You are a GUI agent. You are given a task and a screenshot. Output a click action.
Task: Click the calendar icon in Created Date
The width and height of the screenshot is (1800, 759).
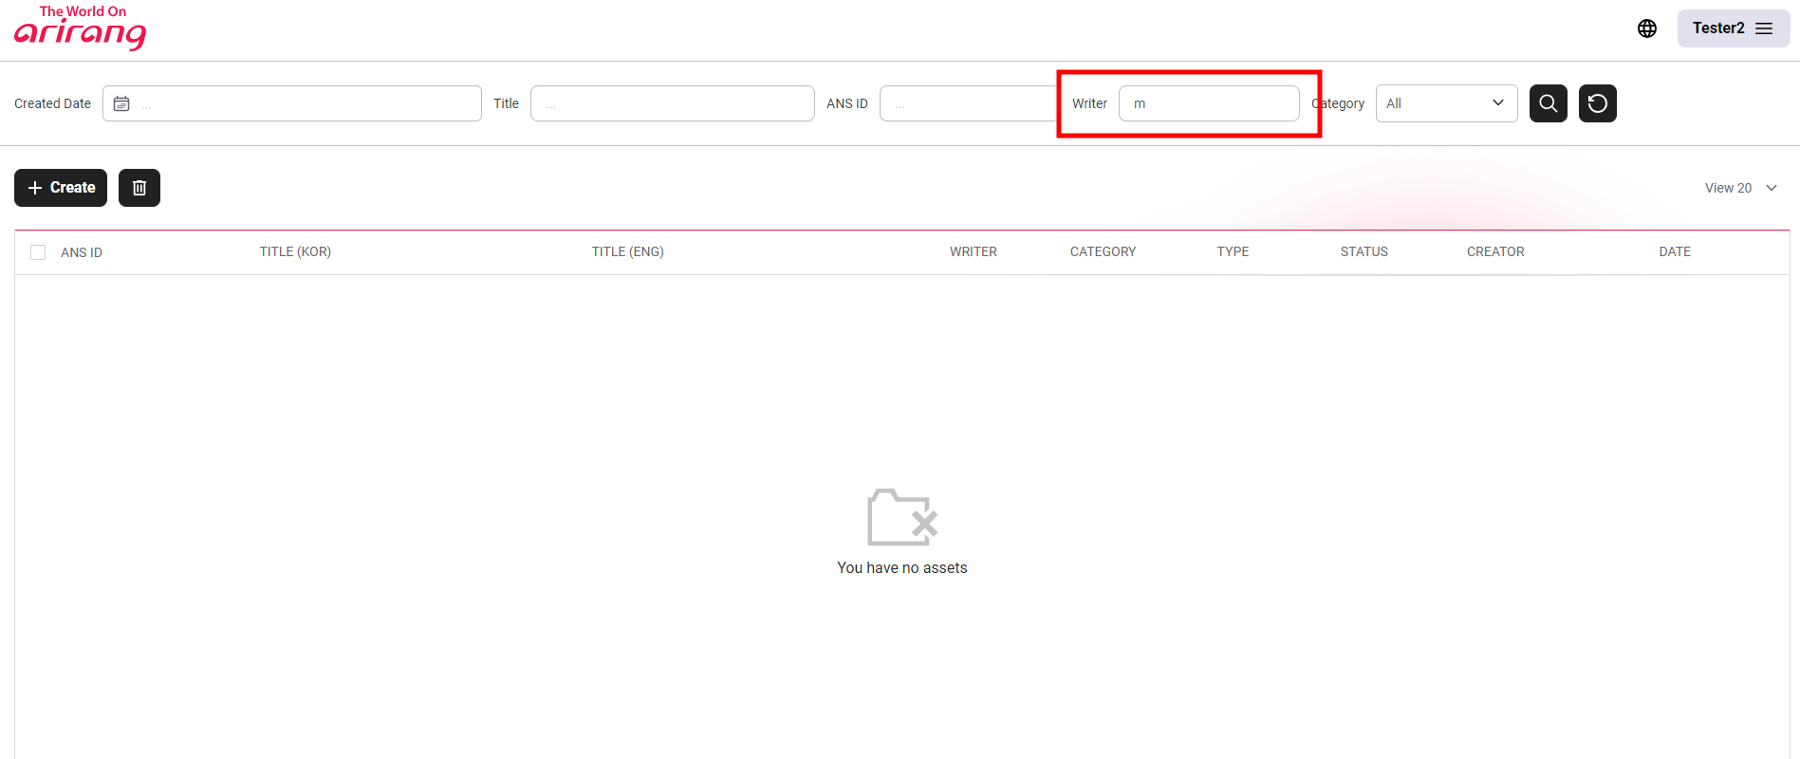tap(121, 103)
